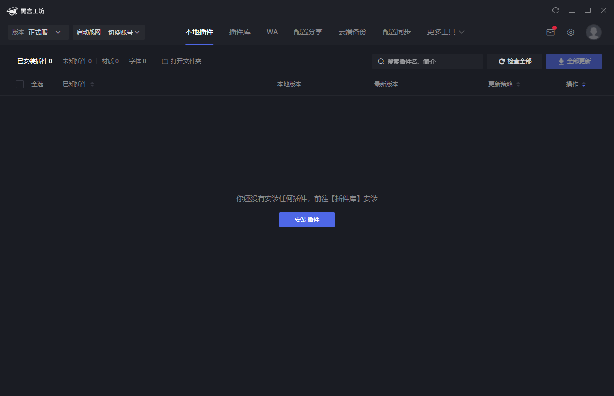Open the settings gear icon
The width and height of the screenshot is (614, 396).
tap(571, 32)
